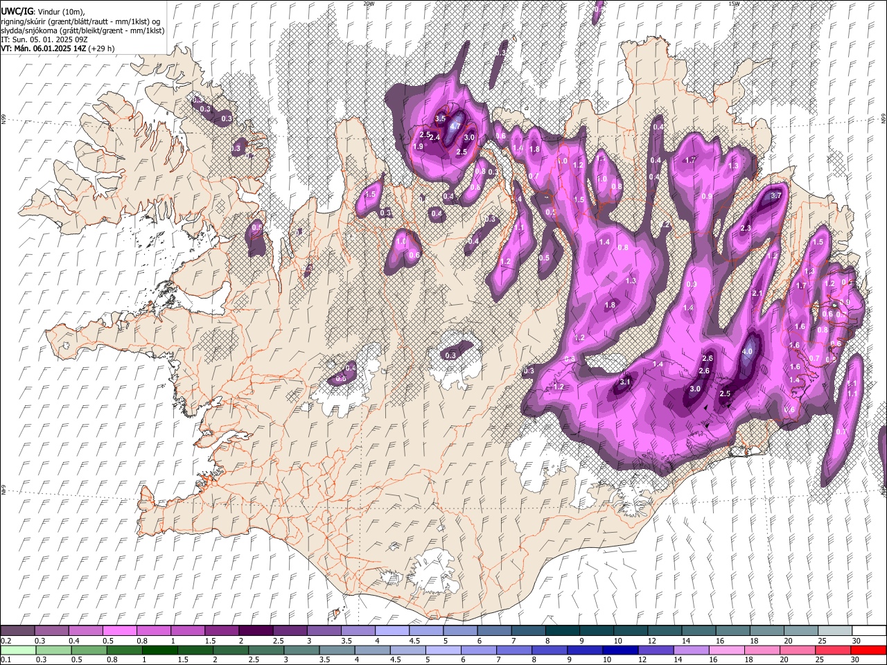Click the 4.7 snowfall peak value on the map

click(x=455, y=126)
